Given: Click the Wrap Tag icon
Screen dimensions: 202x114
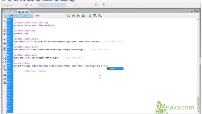Looking at the screenshot, I should click(4, 66).
